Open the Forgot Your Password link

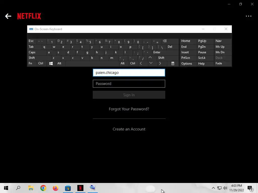point(129,109)
